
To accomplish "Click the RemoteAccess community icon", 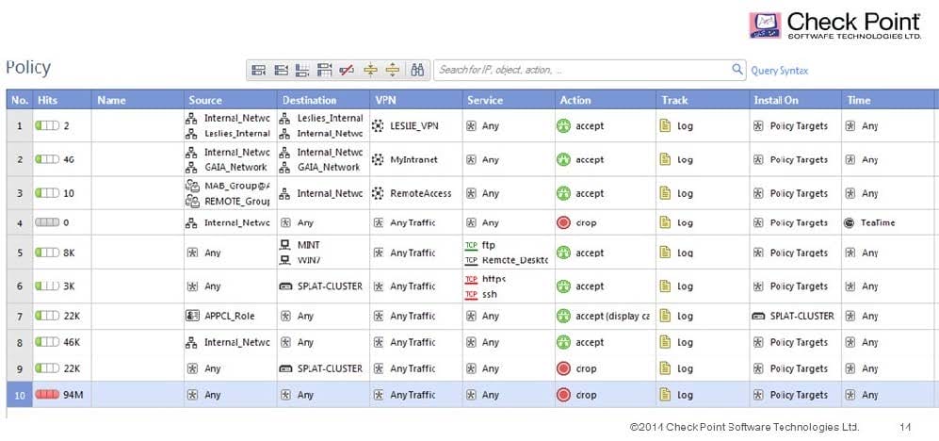I will [x=378, y=193].
